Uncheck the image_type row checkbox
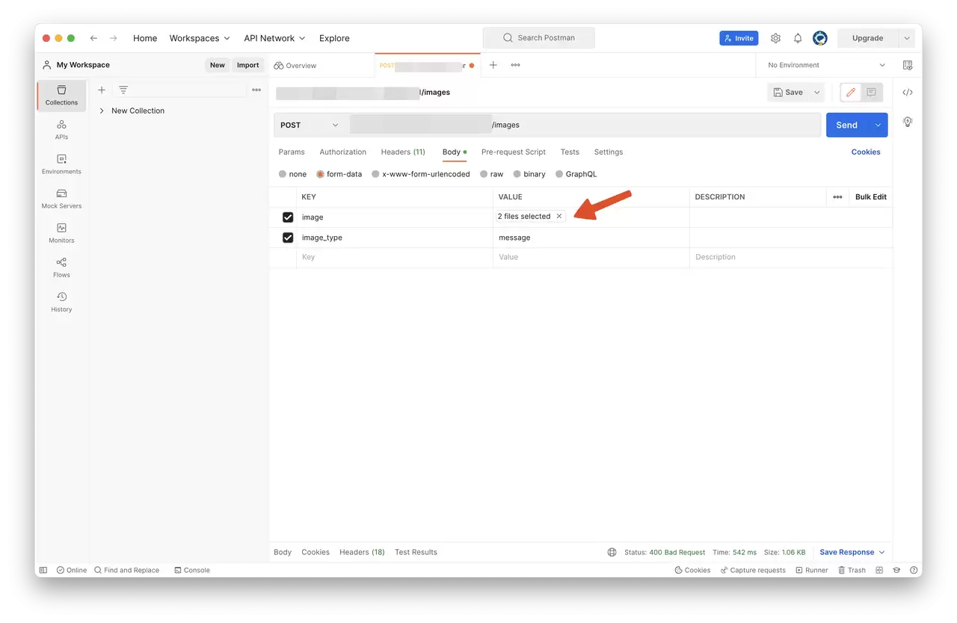This screenshot has height=623, width=957. 288,238
